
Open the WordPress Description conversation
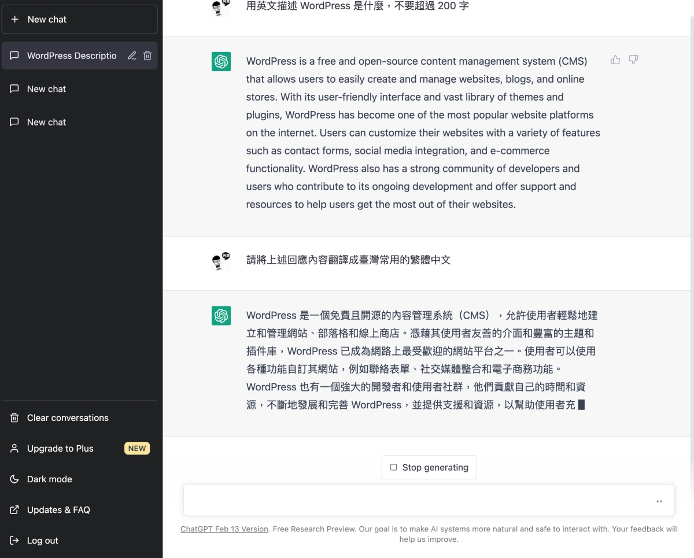click(x=72, y=56)
